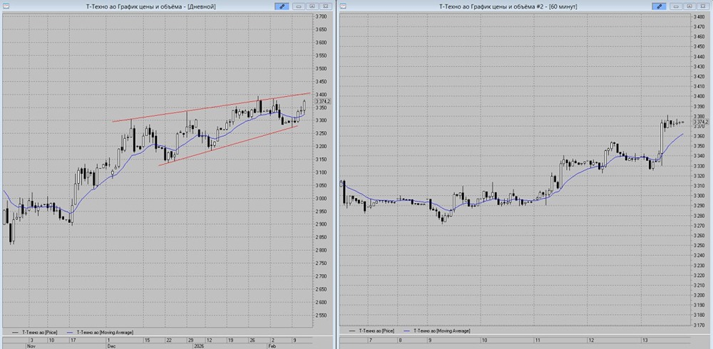Click the '[Price]' legend entry in the daily chart
Viewport: 713px width, 349px height.
point(39,333)
